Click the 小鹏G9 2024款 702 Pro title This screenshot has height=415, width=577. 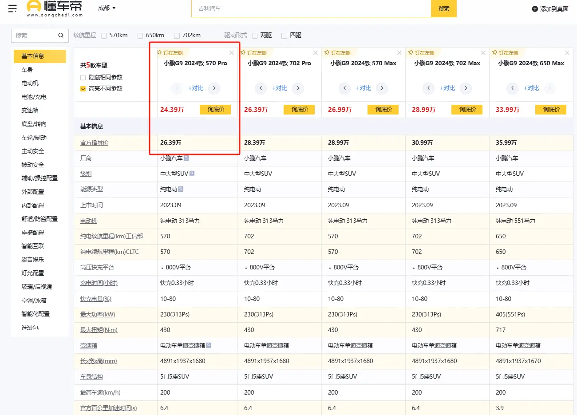[279, 63]
